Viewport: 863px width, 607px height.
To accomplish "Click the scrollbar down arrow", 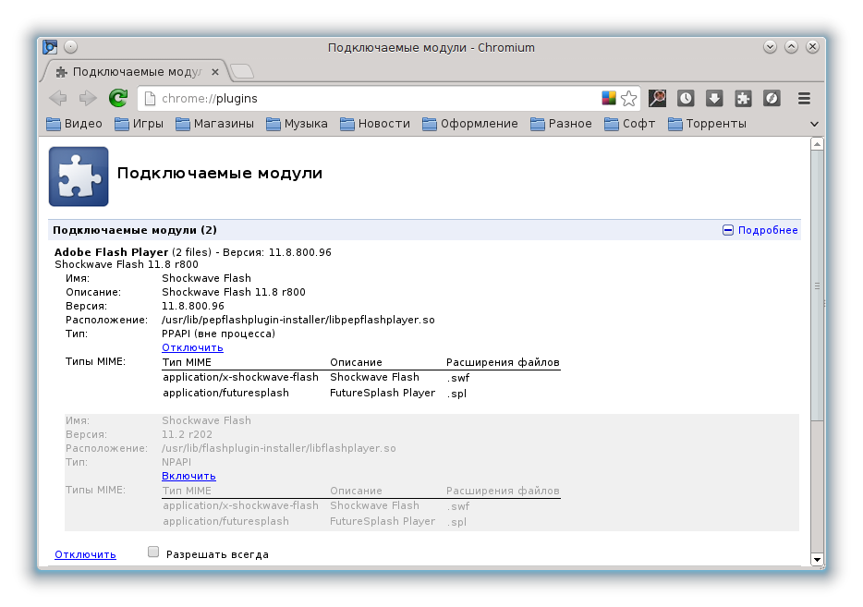I will (x=818, y=560).
